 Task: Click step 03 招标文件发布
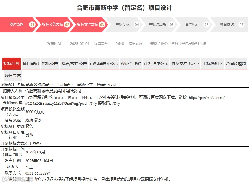click(x=89, y=25)
